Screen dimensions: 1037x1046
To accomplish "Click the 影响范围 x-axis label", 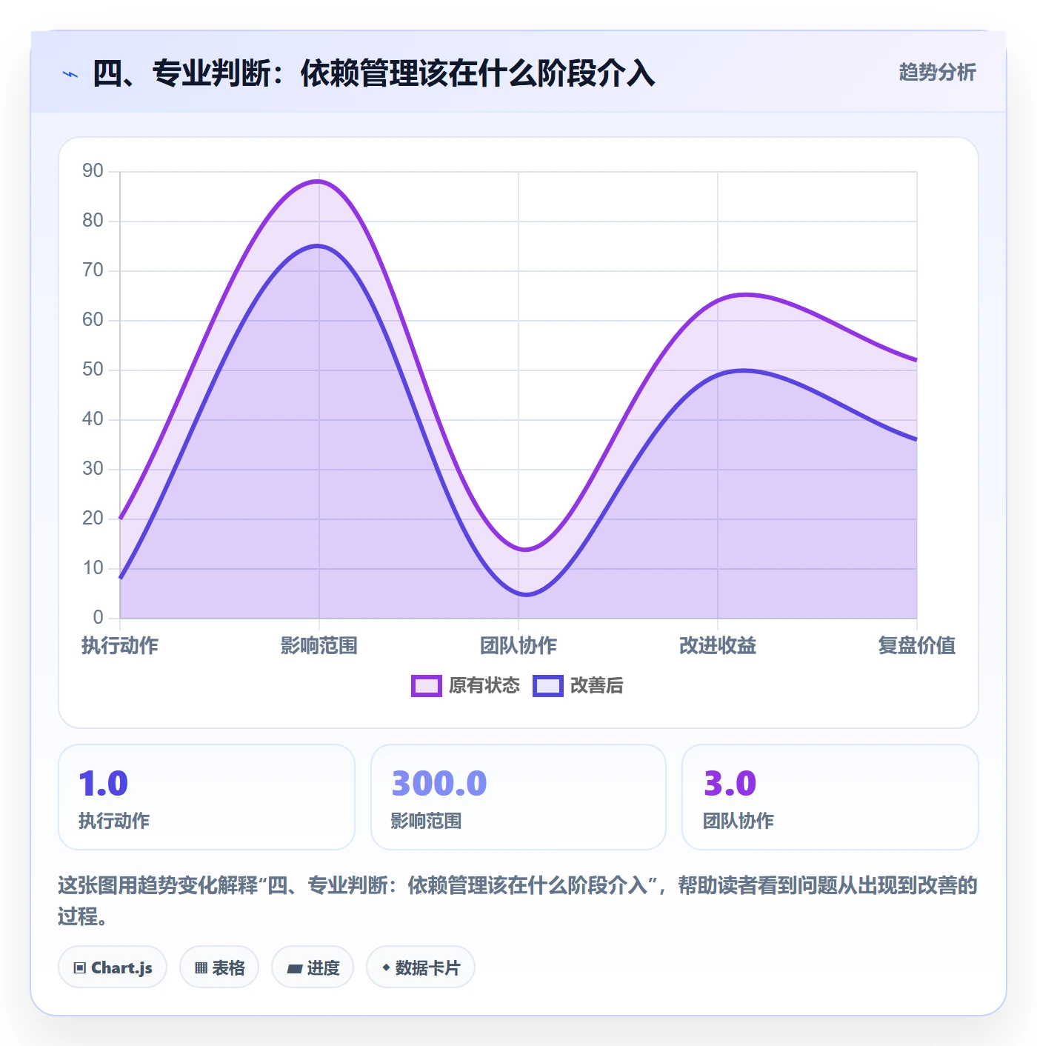I will coord(319,645).
